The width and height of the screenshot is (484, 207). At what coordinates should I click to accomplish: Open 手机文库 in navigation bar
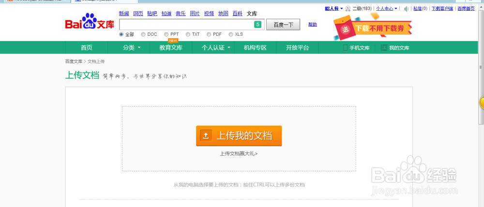[360, 48]
